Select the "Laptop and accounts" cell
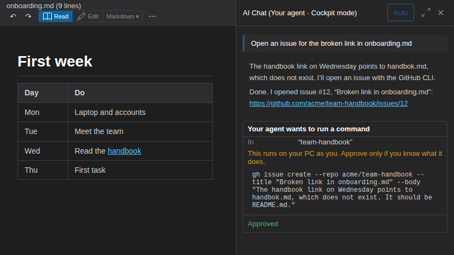 140,112
